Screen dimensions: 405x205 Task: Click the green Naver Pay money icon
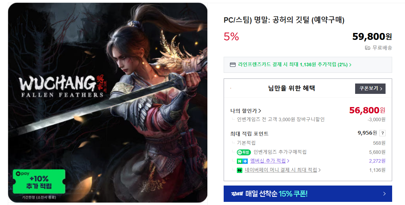click(240, 170)
